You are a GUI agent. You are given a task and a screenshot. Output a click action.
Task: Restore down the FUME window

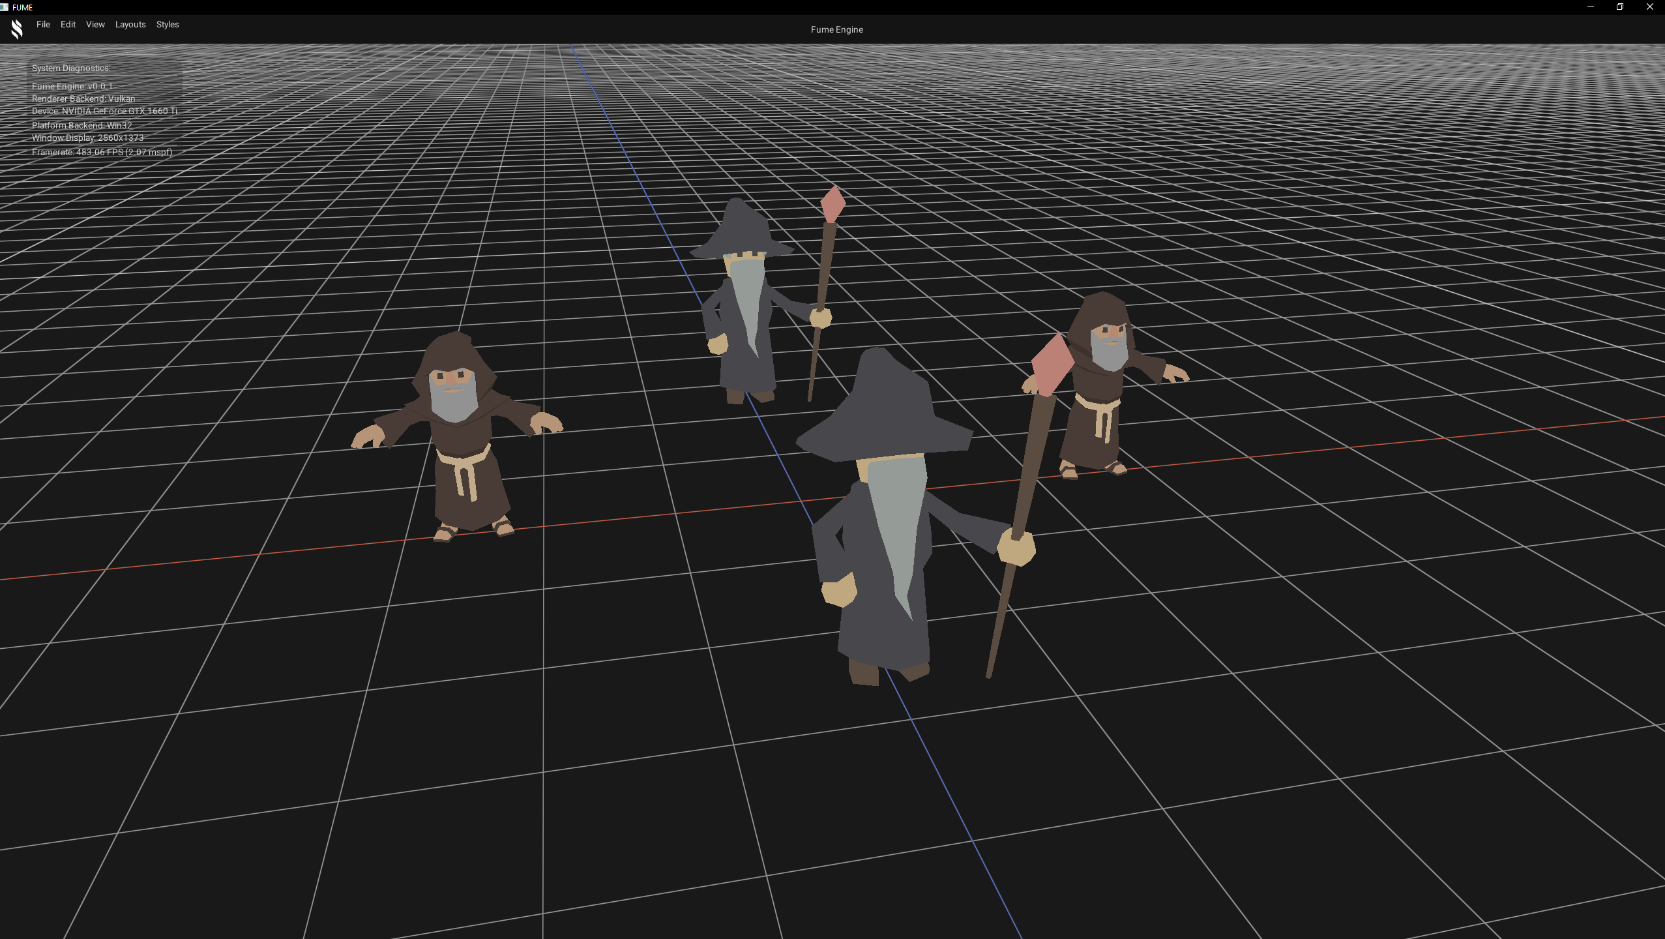[x=1620, y=7]
